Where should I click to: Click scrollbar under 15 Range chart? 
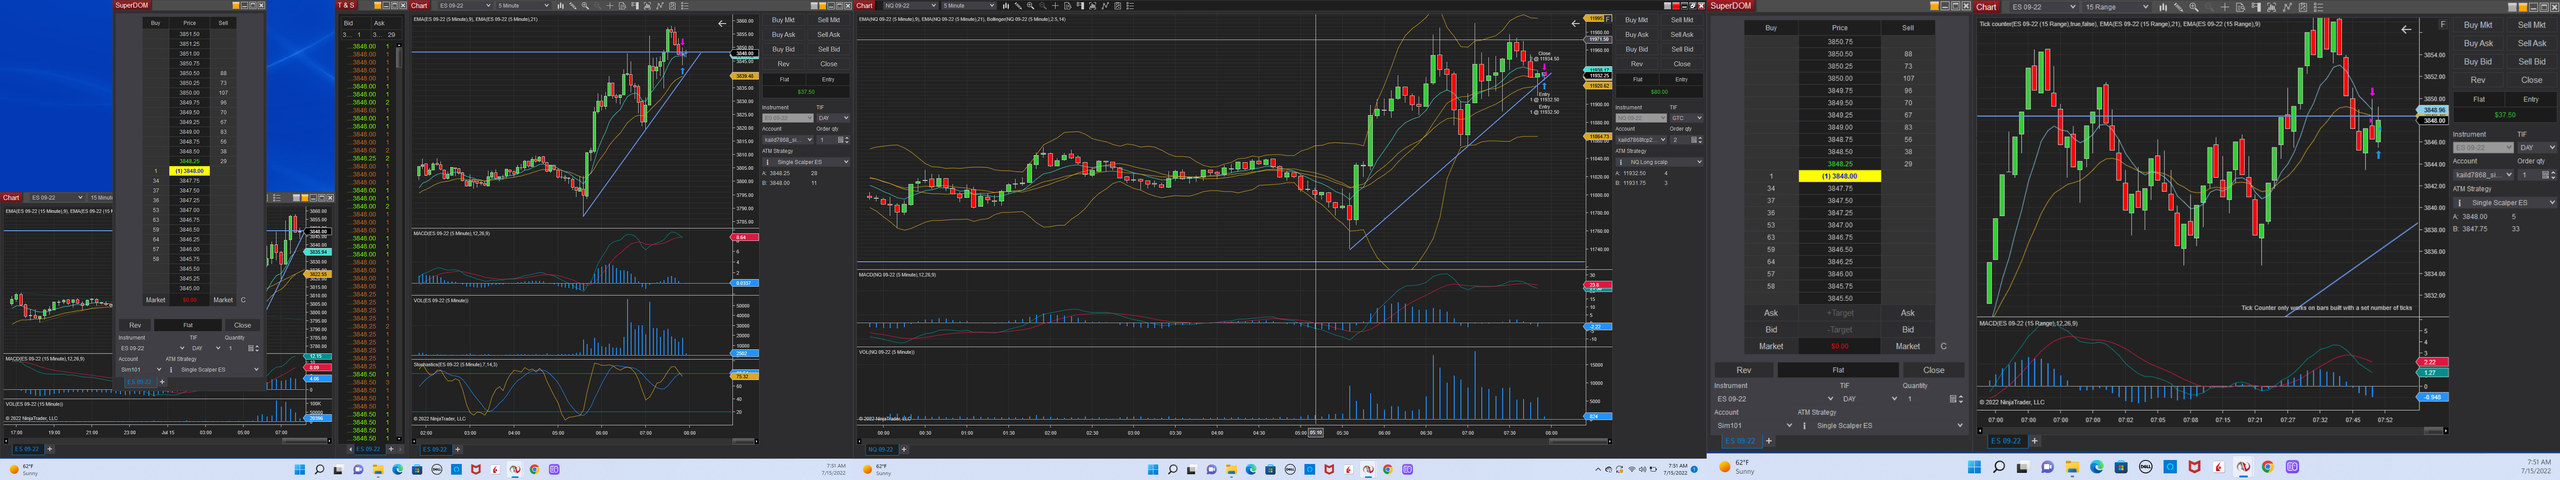(x=2433, y=430)
